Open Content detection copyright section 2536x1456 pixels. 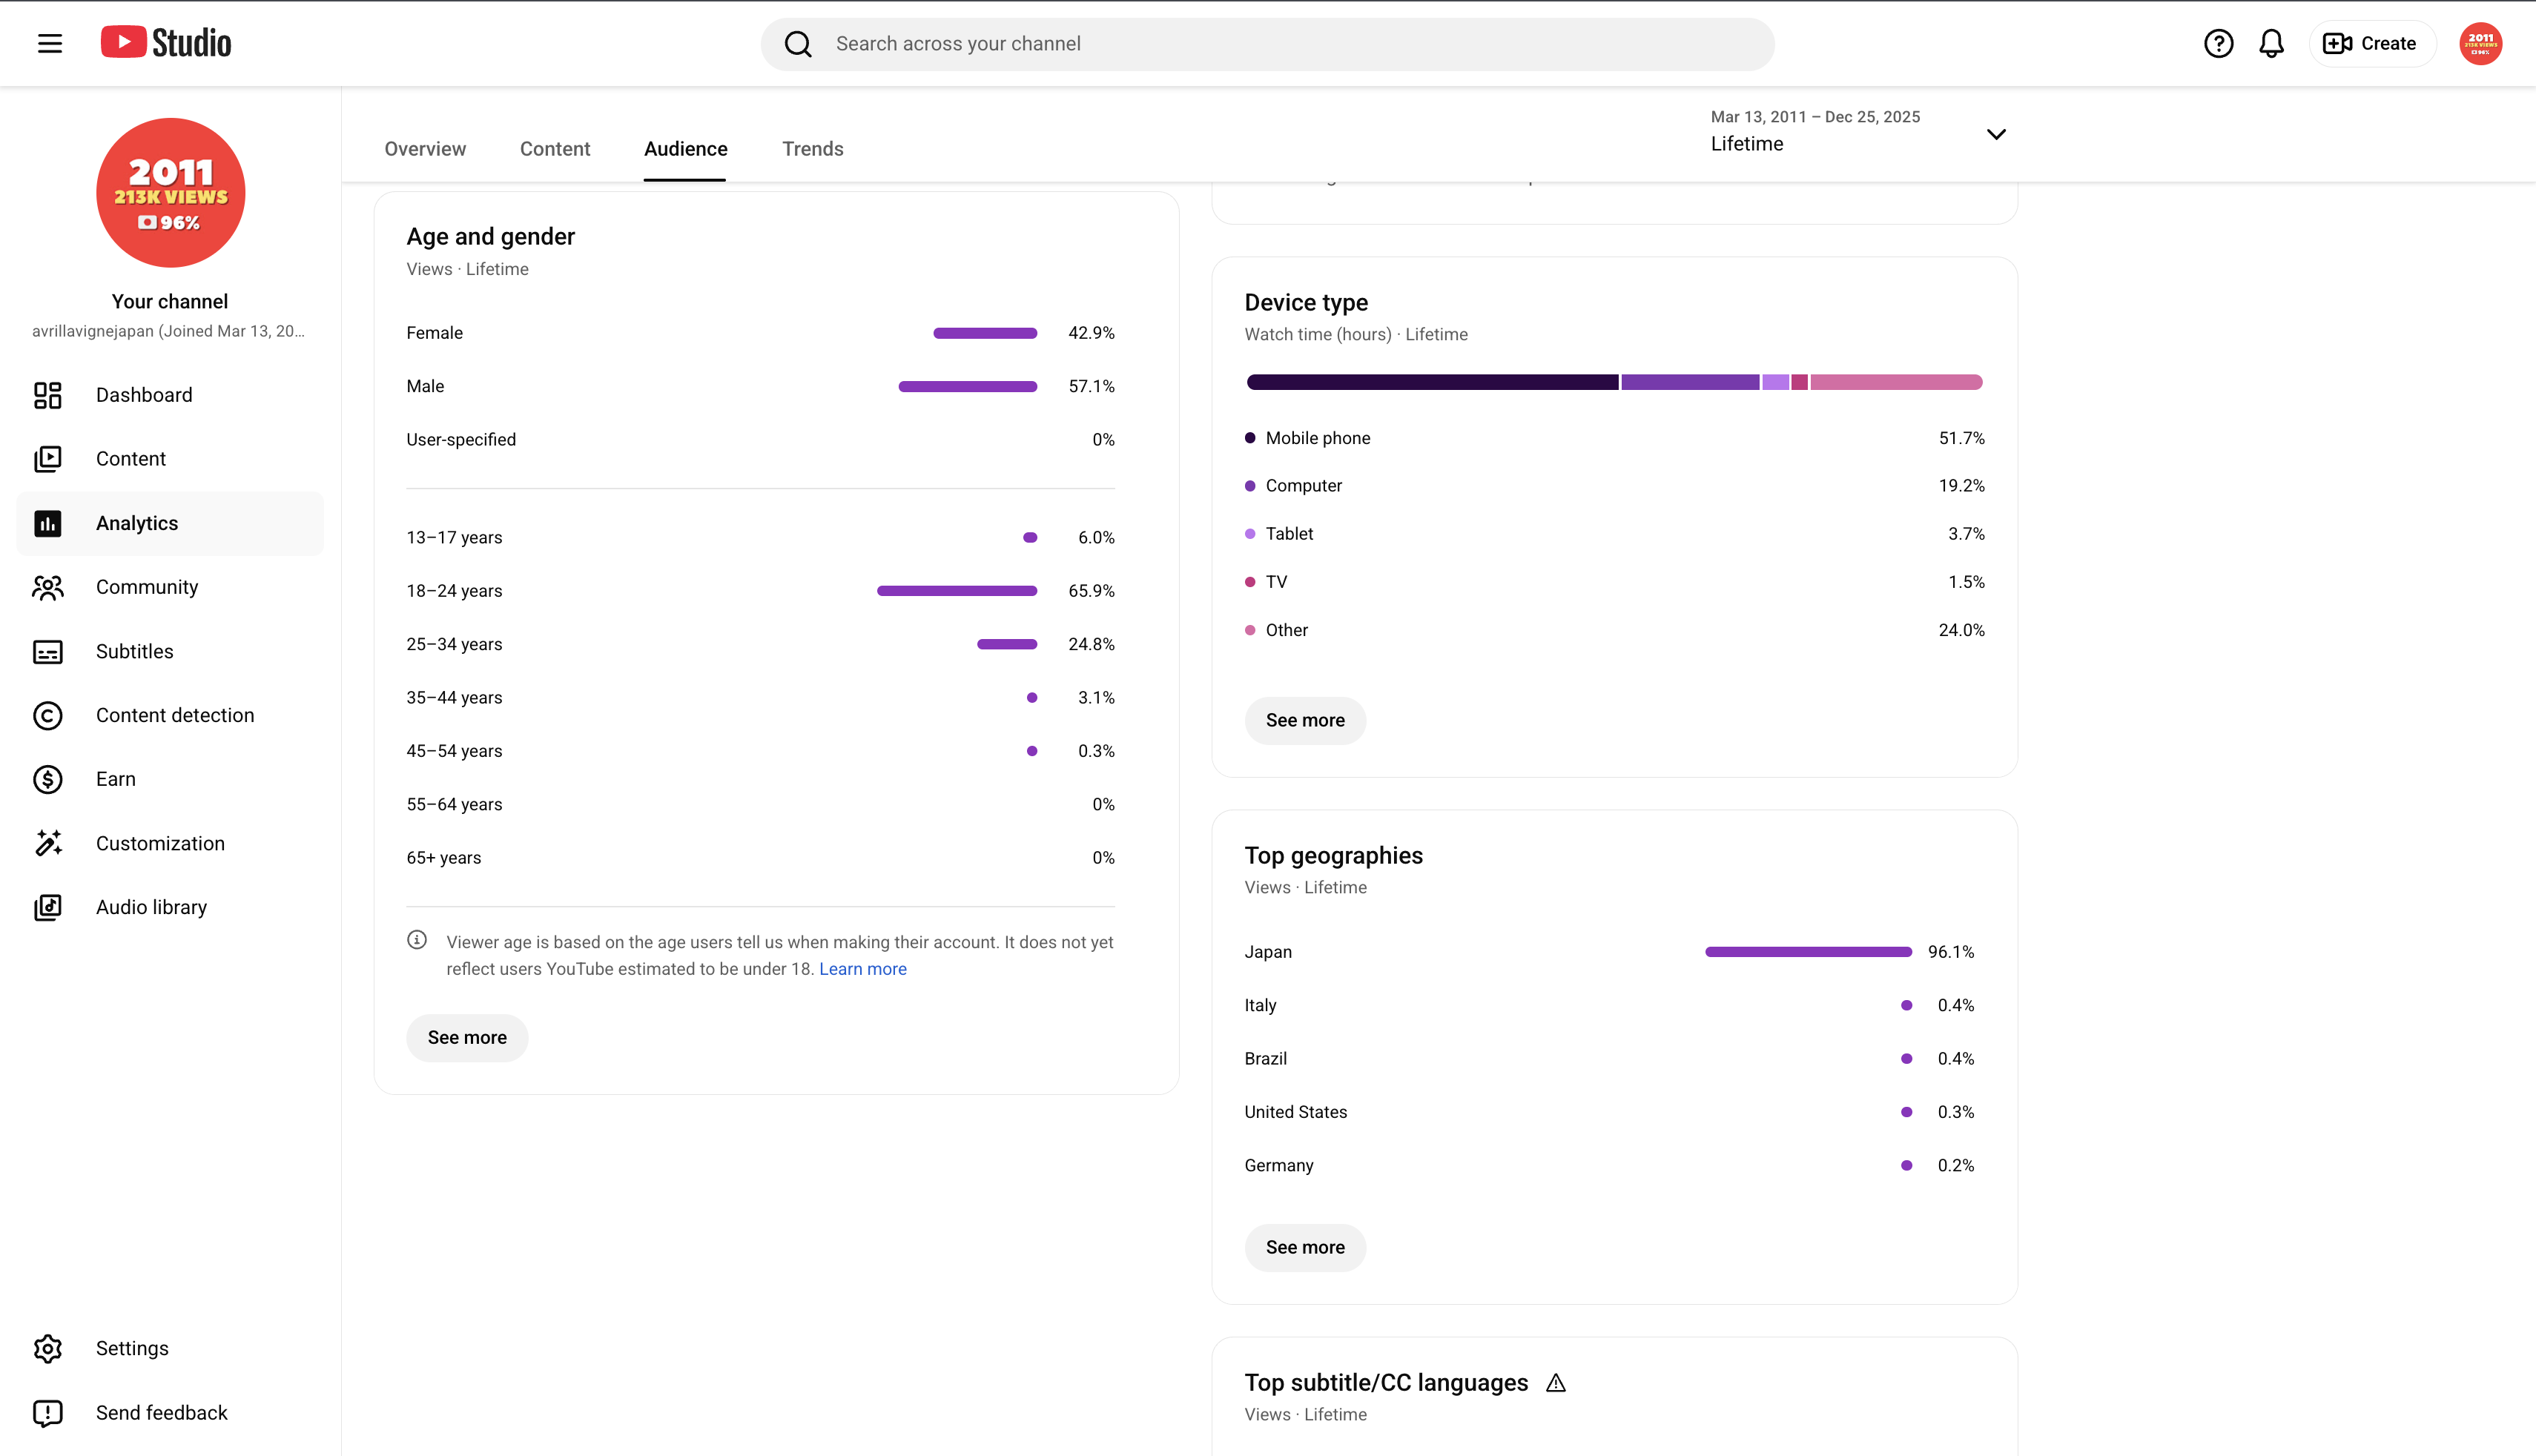[170, 715]
